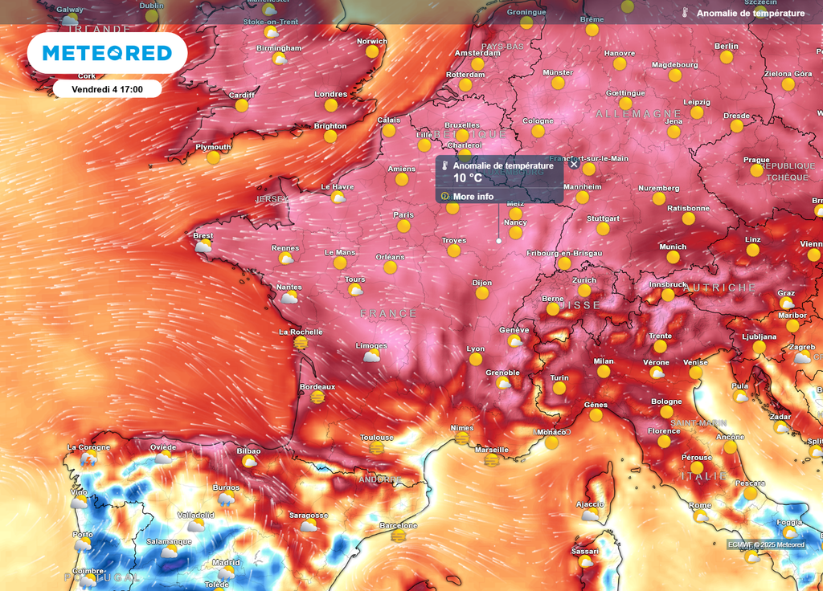Open the More info link
Screen dimensions: 823x591
click(476, 195)
